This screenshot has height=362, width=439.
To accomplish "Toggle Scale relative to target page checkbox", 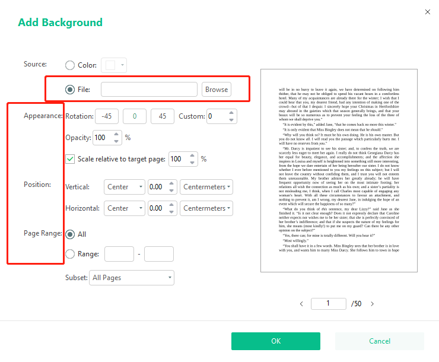I will pos(70,159).
